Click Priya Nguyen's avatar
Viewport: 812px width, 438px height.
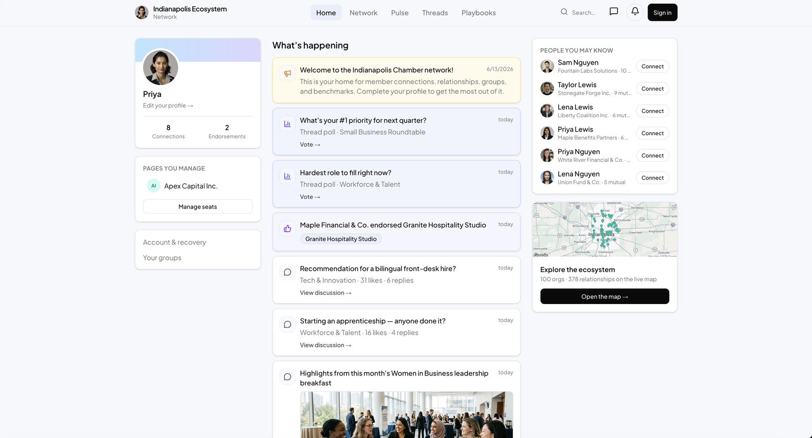pos(547,156)
